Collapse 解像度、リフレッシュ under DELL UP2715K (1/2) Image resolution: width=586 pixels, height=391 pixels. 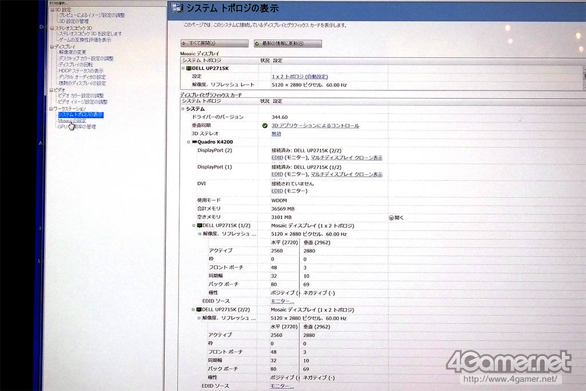tap(200, 234)
